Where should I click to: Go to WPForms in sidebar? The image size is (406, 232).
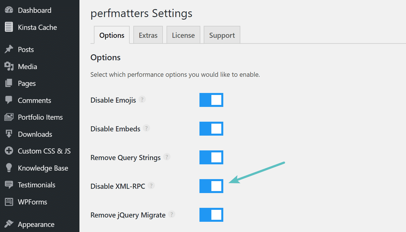coord(32,202)
